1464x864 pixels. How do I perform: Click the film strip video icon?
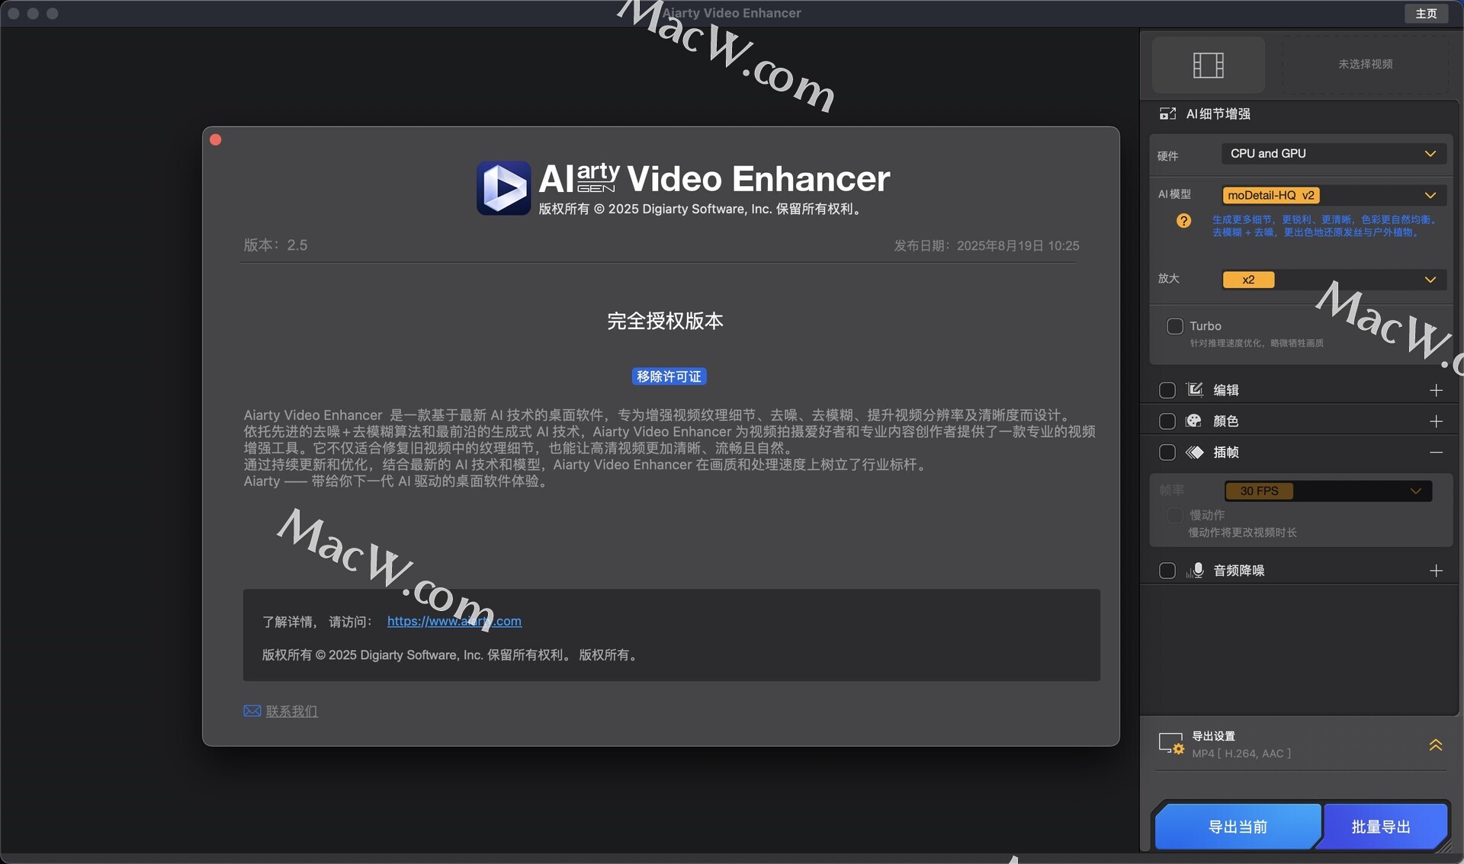click(x=1208, y=65)
